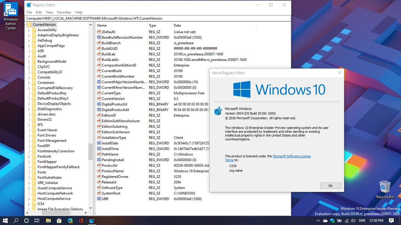Screen dimensions: 401x225
Task: Launch Microsoft Edge from taskbar
Action: [x=70, y=221]
